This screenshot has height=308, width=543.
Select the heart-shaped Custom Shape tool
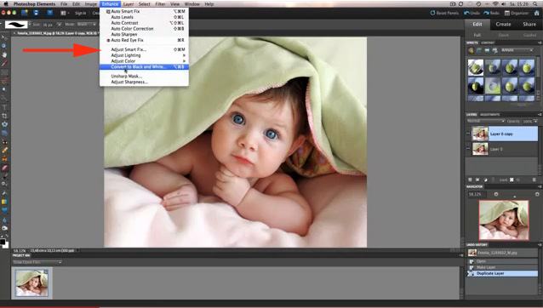coord(4,210)
